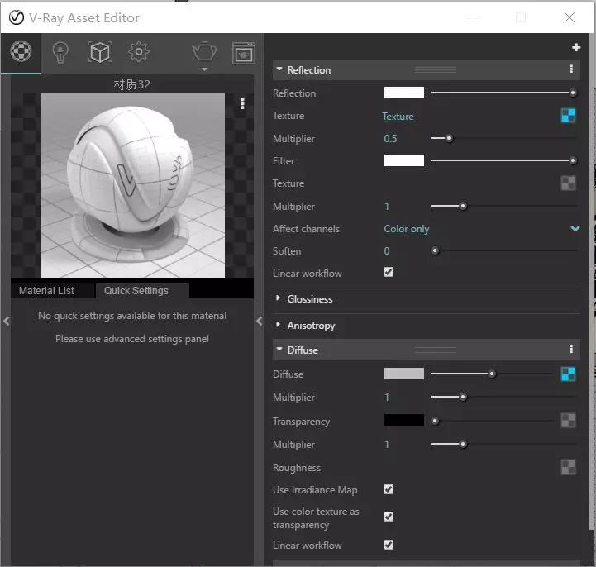Toggle Reflection Linear workflow checkbox
The height and width of the screenshot is (567, 596).
tap(389, 273)
